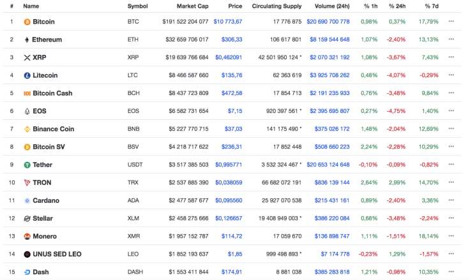This screenshot has width=470, height=280.
Task: Click the XRP logo icon
Action: coord(27,57)
